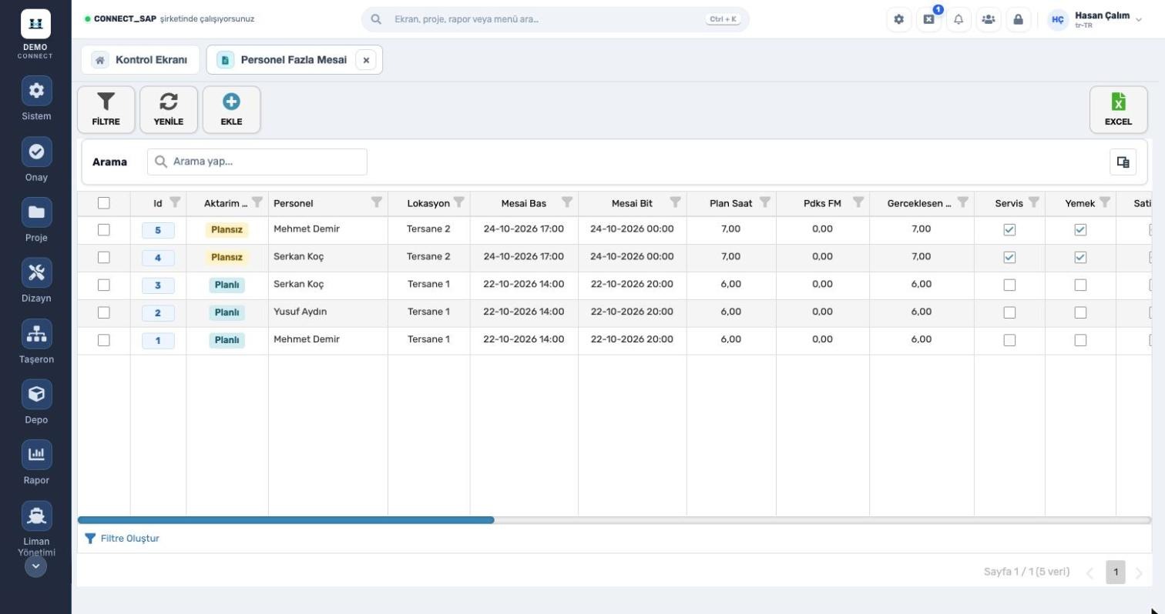Export the table with EXCEL button
This screenshot has width=1165, height=614.
tap(1118, 109)
